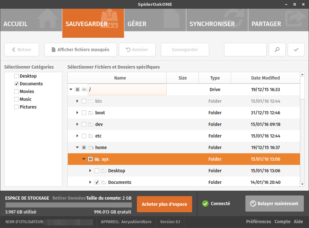The height and width of the screenshot is (228, 309).
Task: Switch to the GÉRER tab
Action: coord(155,20)
